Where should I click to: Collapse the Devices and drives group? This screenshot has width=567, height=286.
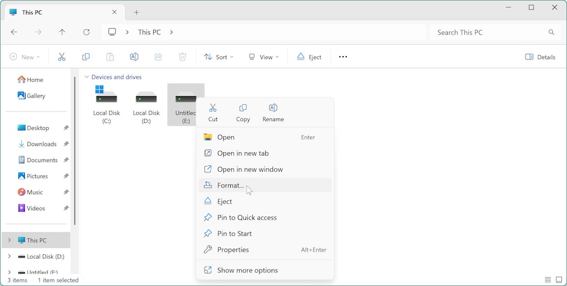(x=87, y=77)
